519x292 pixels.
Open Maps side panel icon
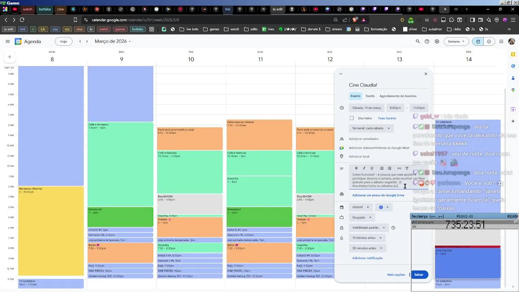coord(513,90)
